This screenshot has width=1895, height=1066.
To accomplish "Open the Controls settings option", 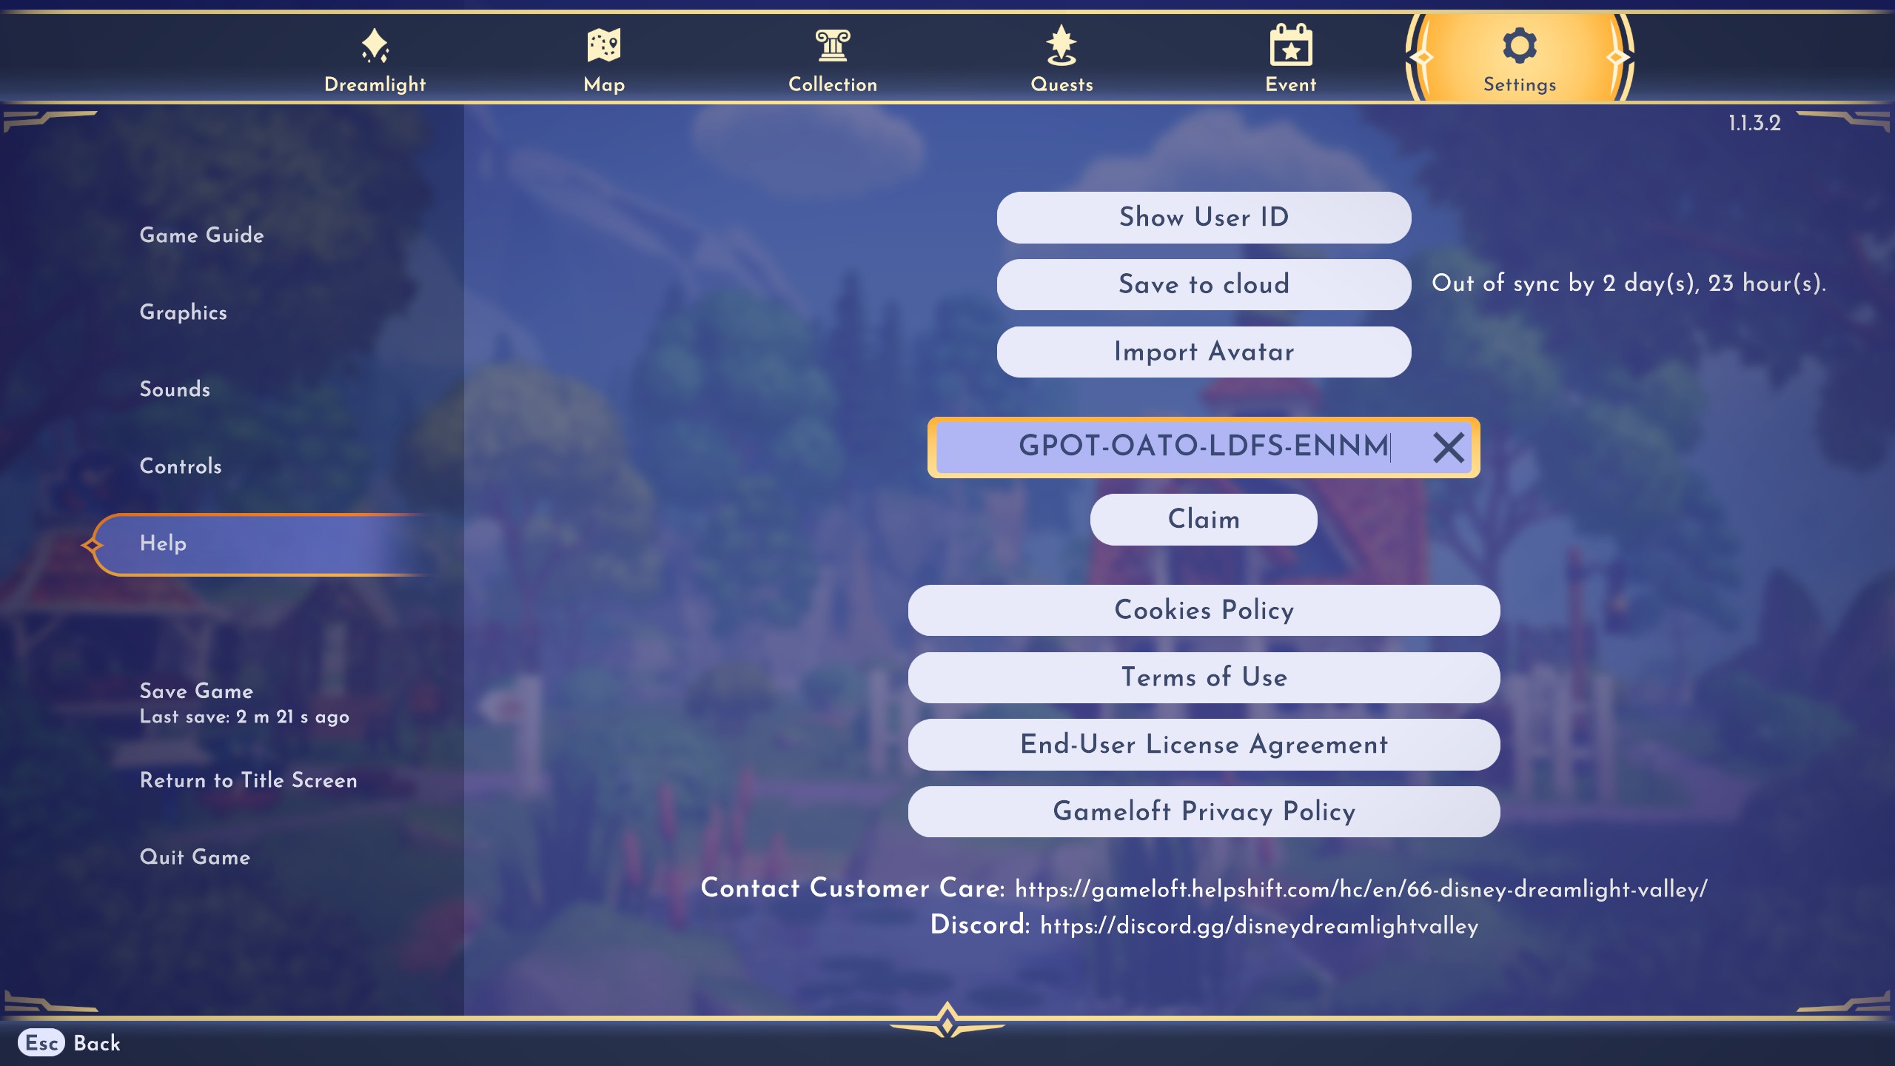I will [x=181, y=467].
